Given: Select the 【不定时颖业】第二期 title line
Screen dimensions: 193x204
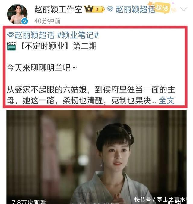Looking at the screenshot, I should 59,46.
